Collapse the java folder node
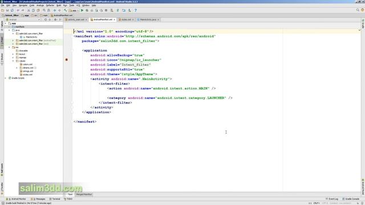Viewport: 365px width, 205px height. [10, 30]
